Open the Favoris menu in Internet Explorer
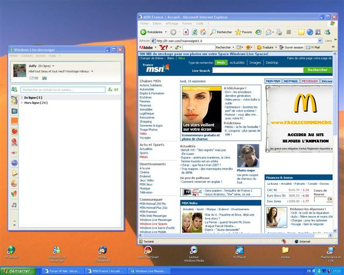344x275 pixels. click(187, 24)
